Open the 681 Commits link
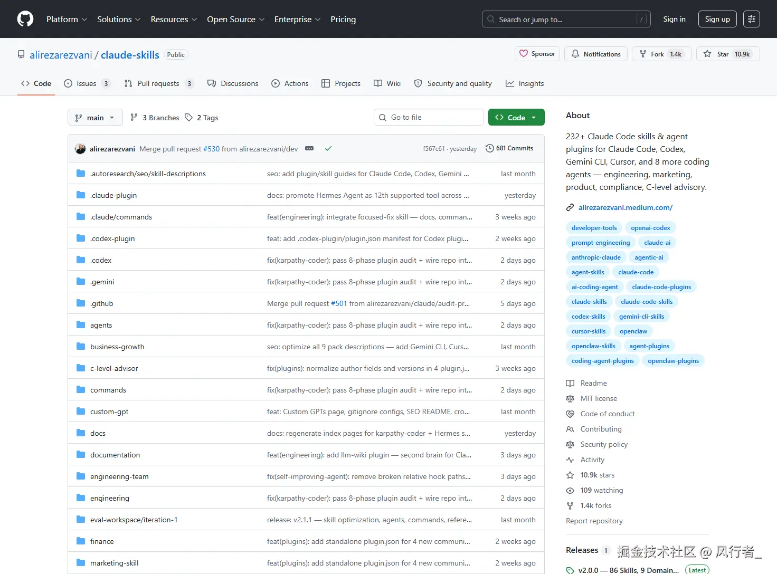 tap(509, 148)
